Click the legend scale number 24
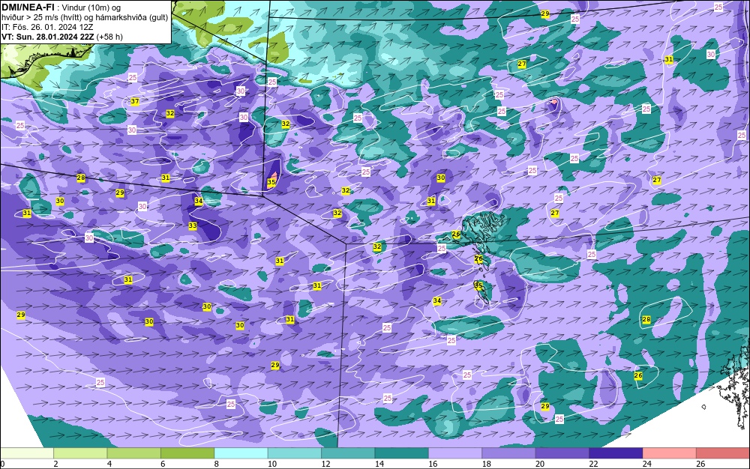 coord(647,464)
